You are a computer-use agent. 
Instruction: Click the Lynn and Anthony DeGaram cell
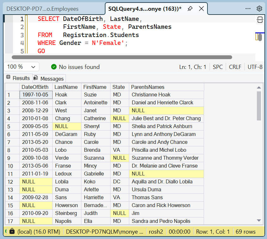click(166, 134)
